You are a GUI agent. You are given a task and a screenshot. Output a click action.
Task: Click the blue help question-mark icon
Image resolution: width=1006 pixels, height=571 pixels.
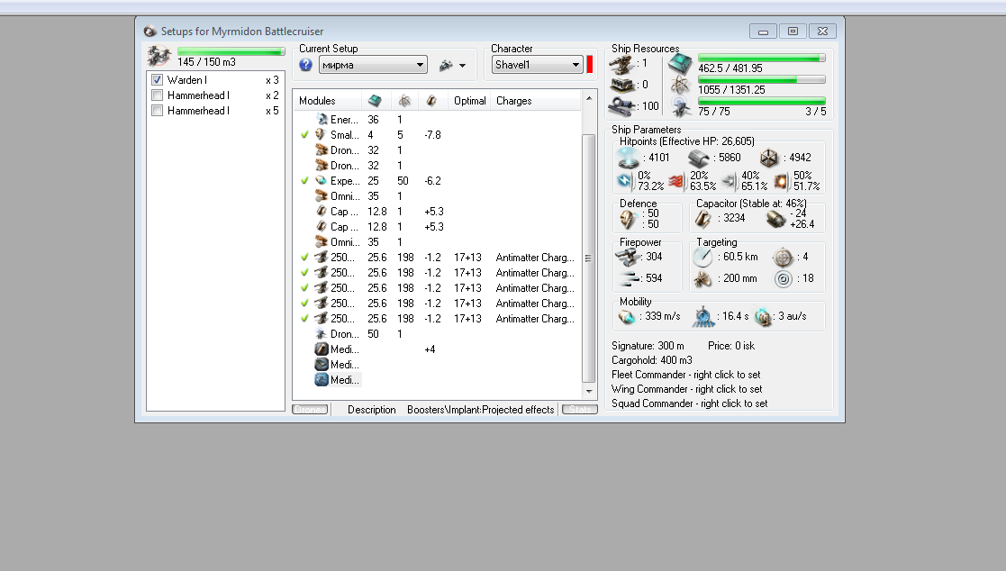point(306,65)
